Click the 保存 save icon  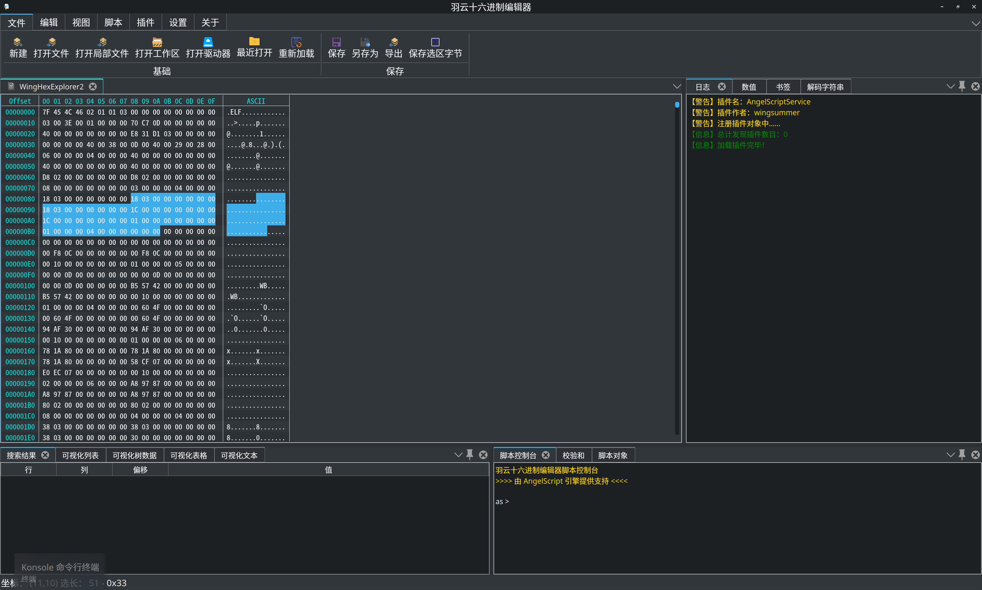click(x=336, y=48)
